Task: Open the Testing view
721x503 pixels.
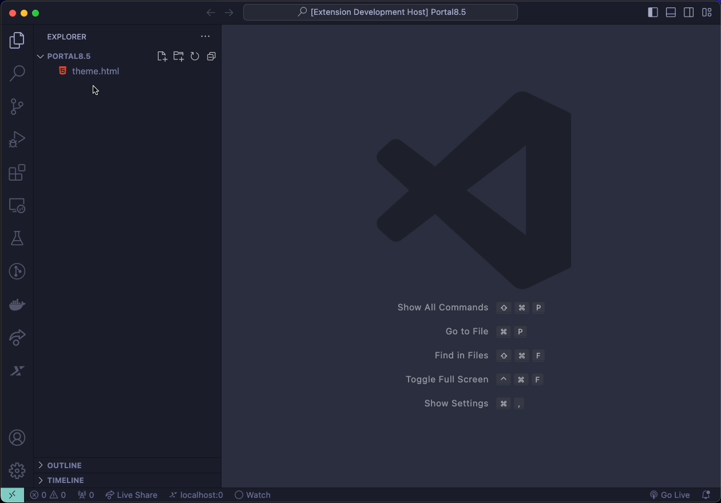Action: pos(17,238)
